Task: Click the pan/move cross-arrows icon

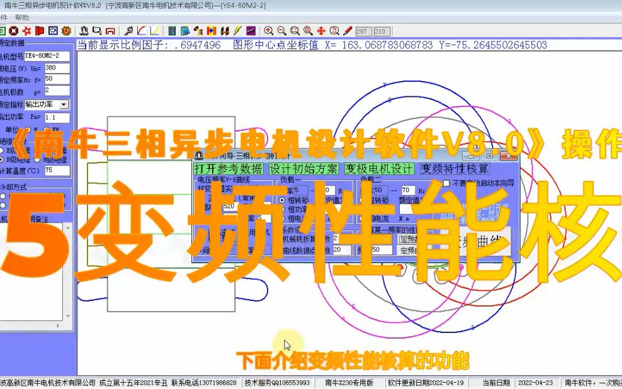Action: 321,30
